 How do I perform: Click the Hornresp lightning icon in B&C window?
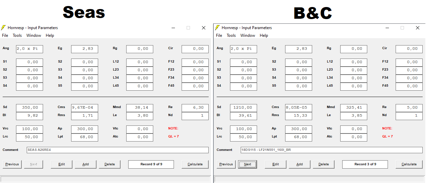tap(218, 28)
